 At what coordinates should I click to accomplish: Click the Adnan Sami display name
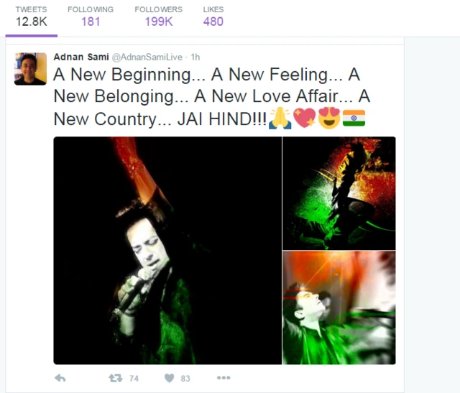point(81,57)
